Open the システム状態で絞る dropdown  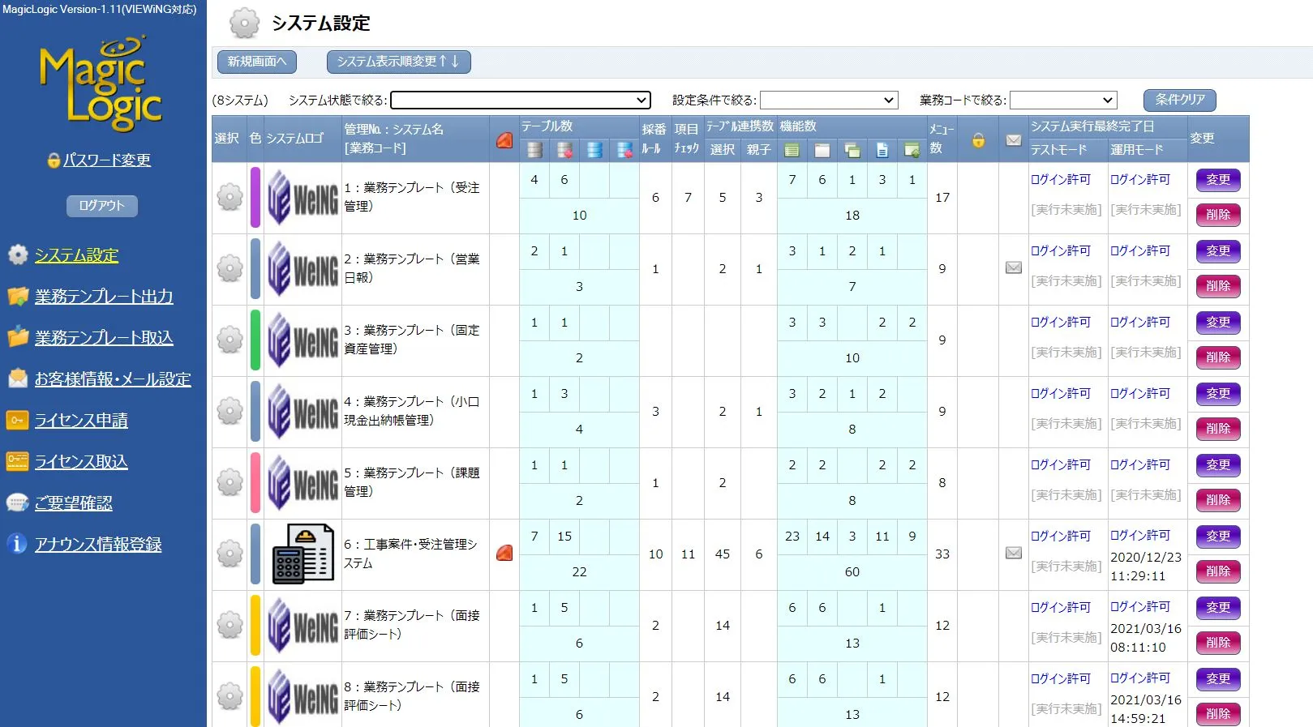tap(521, 100)
